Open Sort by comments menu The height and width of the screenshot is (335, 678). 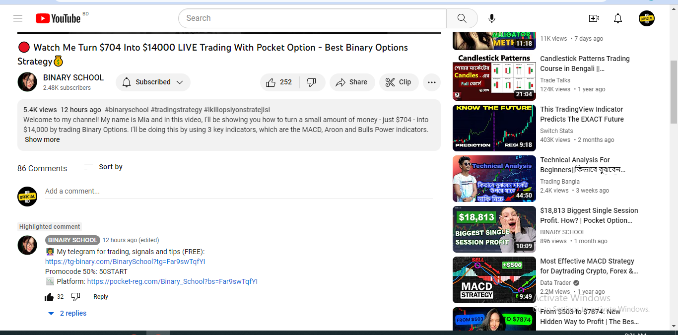pos(103,167)
